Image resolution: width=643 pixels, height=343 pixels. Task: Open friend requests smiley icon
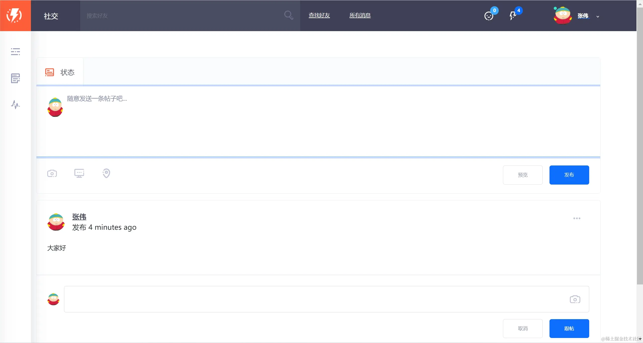[x=489, y=16]
